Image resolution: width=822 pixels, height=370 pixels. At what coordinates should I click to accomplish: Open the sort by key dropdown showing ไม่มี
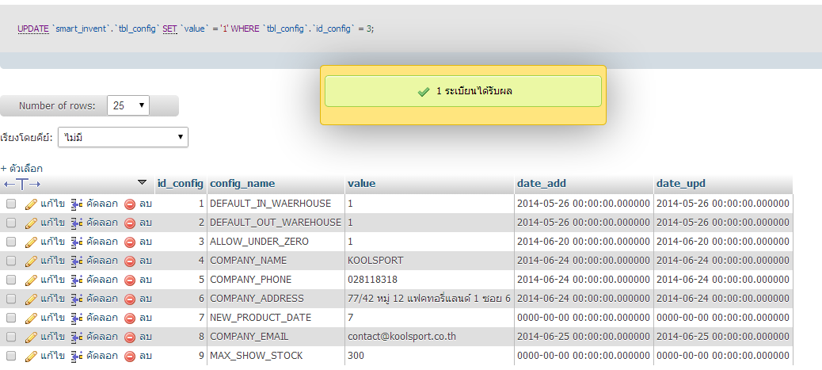(123, 137)
